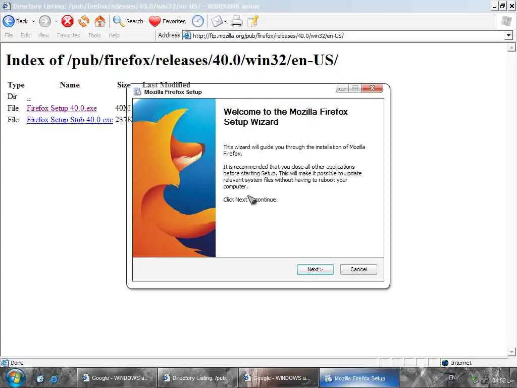Viewport: 517px width, 388px height.
Task: Click the 40M size value
Action: tap(123, 108)
